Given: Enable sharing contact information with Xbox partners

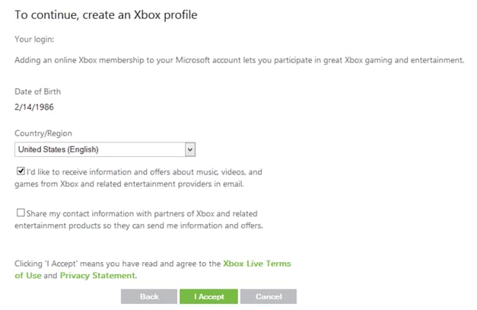Looking at the screenshot, I should pos(21,214).
